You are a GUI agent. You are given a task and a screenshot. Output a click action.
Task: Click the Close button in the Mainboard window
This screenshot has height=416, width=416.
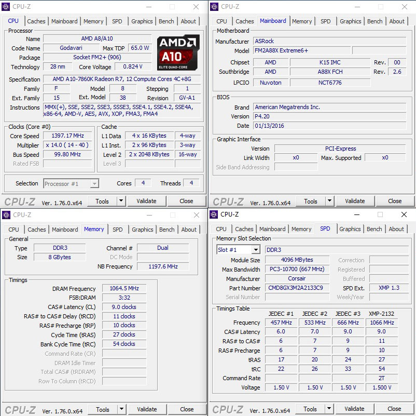point(395,201)
